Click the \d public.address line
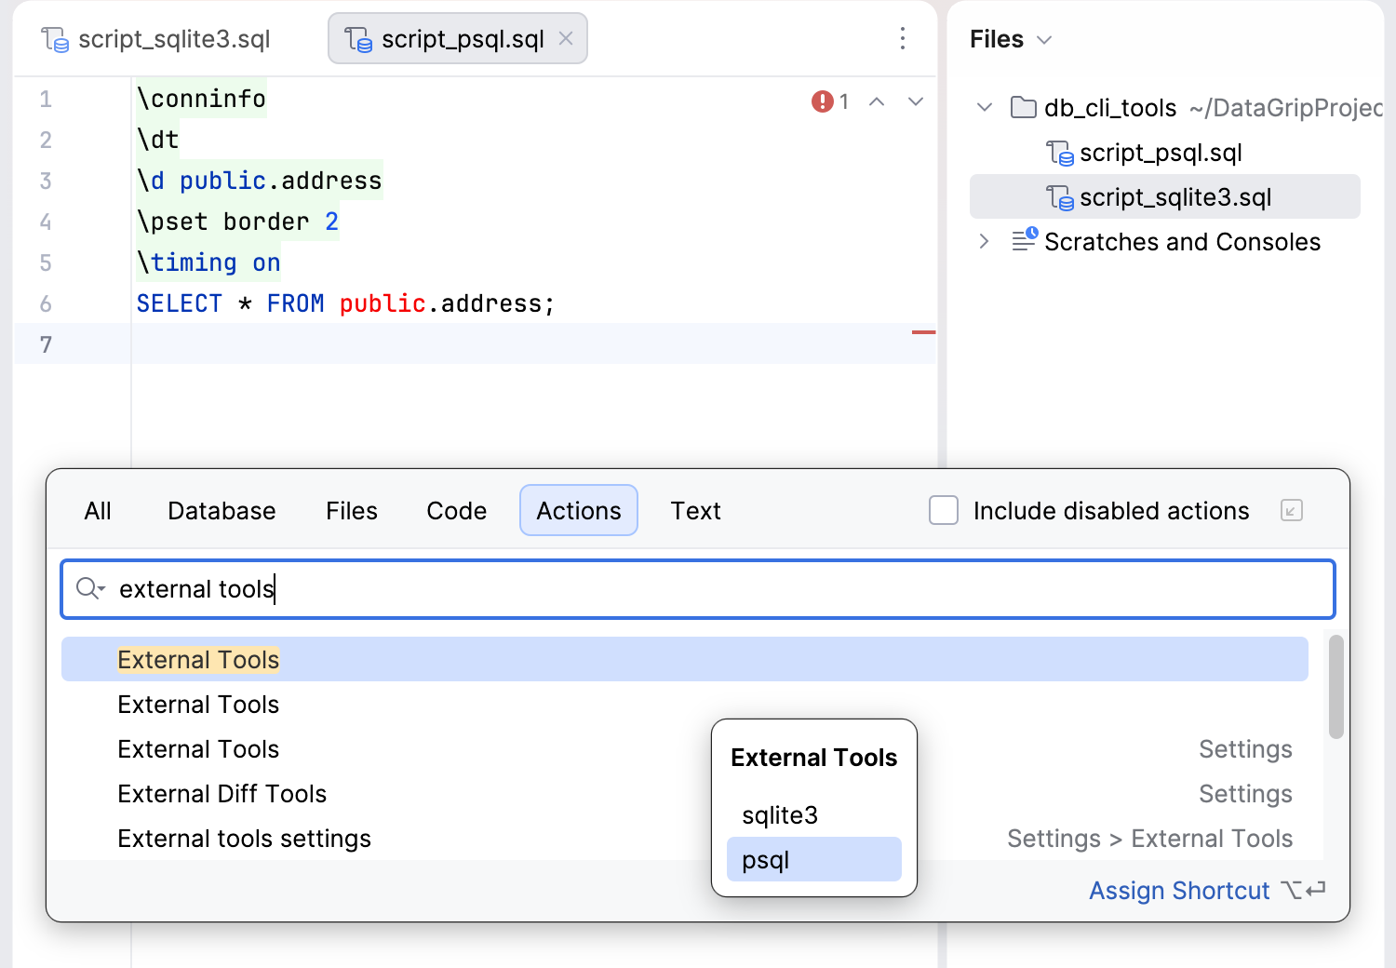The width and height of the screenshot is (1396, 968). pos(259,181)
